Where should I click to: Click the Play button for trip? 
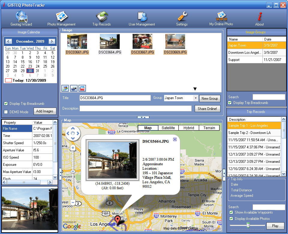[275, 226]
